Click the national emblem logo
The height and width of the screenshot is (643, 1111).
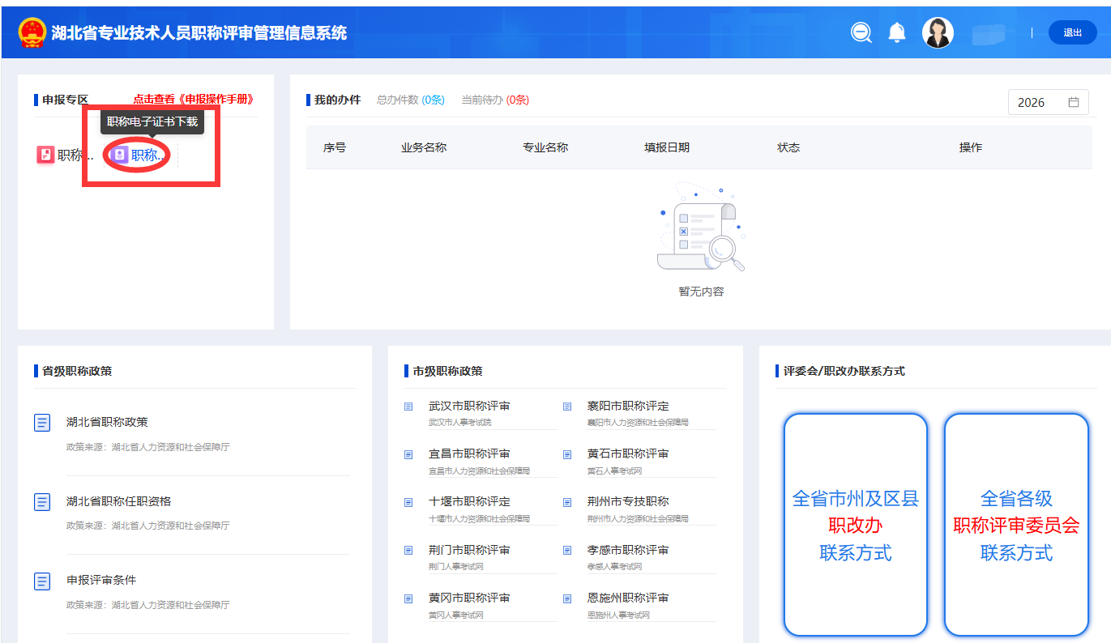click(32, 32)
